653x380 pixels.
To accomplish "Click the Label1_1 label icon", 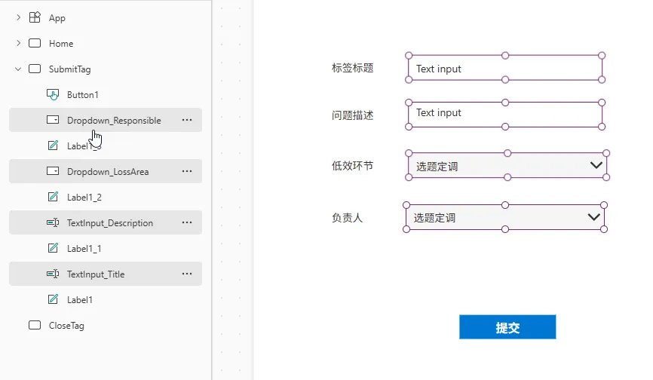I will click(53, 249).
